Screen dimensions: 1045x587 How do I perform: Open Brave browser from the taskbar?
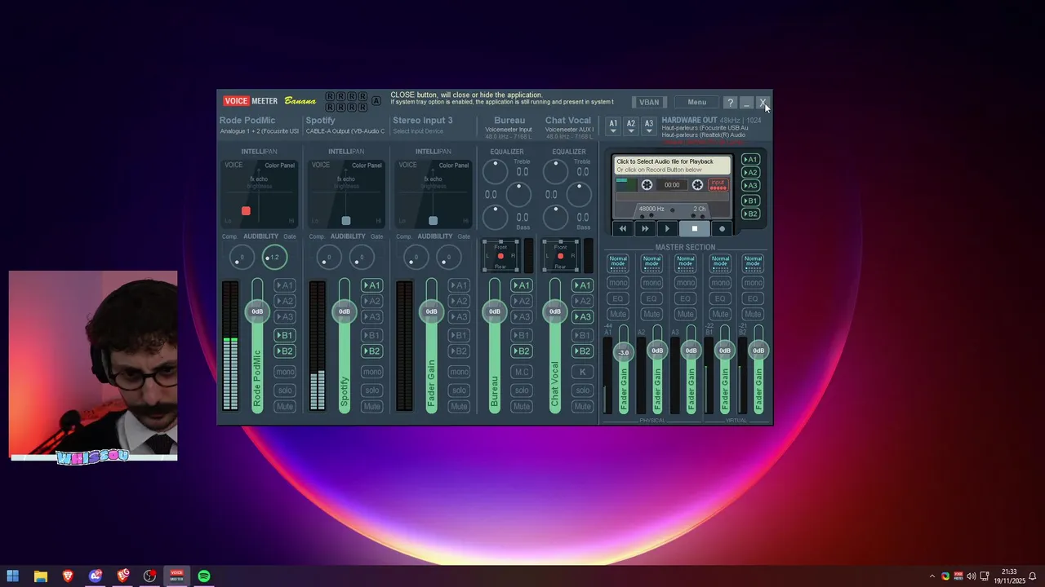pyautogui.click(x=68, y=576)
